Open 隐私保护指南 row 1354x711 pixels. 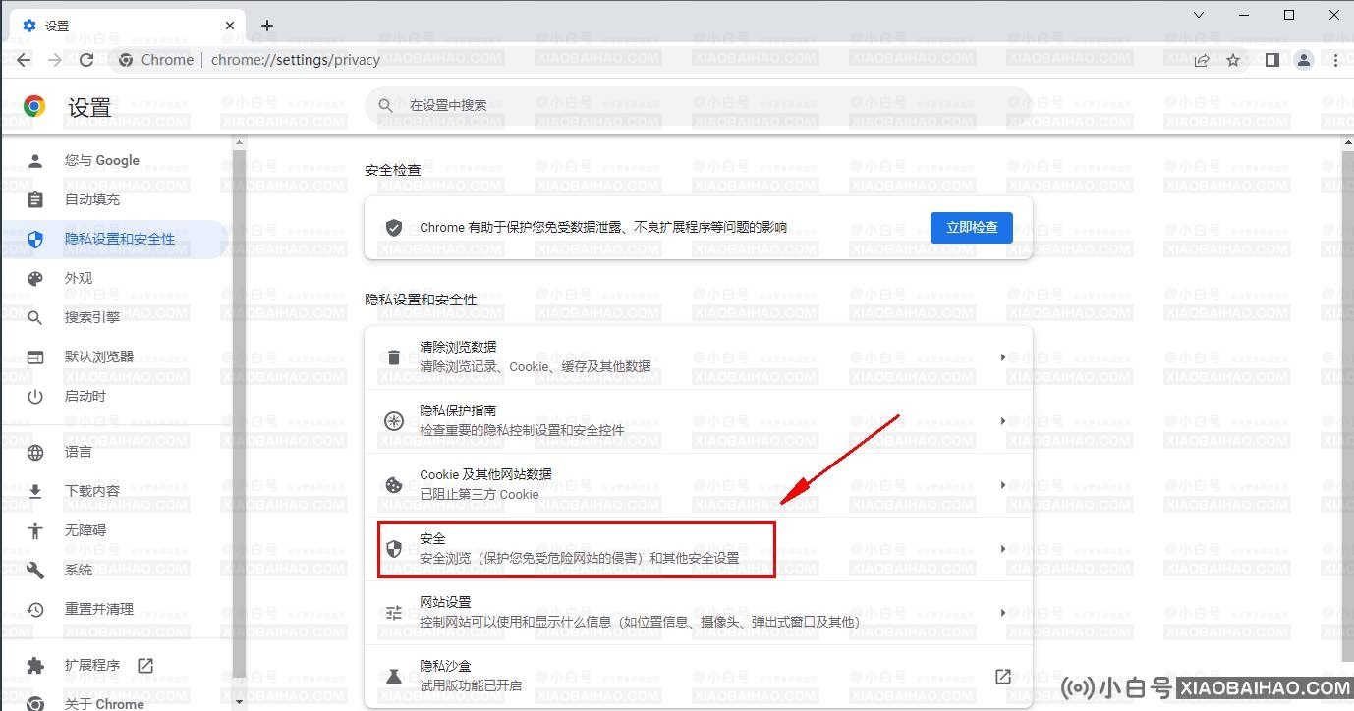pyautogui.click(x=698, y=421)
